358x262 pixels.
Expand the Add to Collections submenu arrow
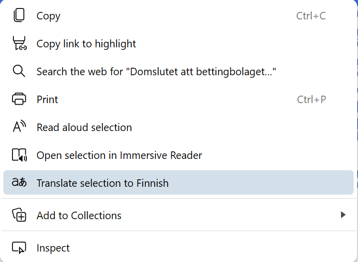[343, 215]
